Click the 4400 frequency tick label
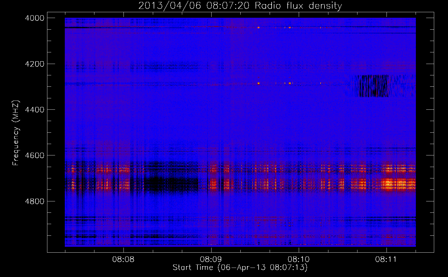The image size is (448, 277). point(35,110)
